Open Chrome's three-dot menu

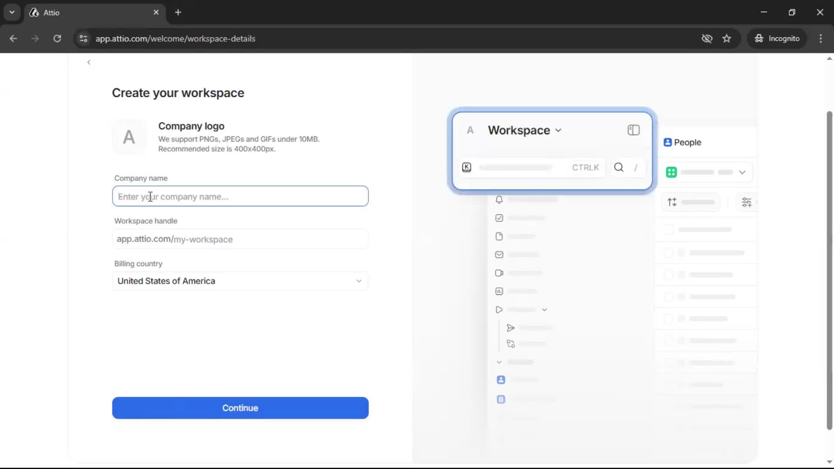pyautogui.click(x=821, y=39)
